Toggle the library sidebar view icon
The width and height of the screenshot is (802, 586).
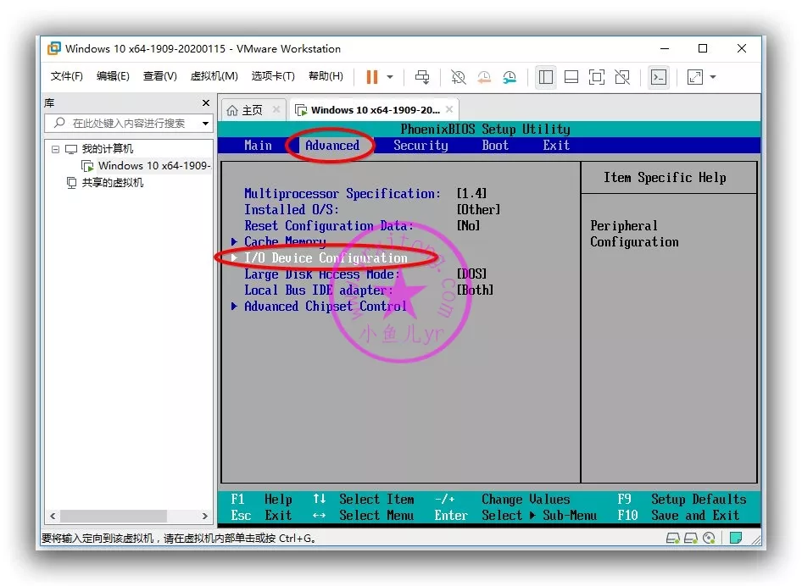(546, 77)
